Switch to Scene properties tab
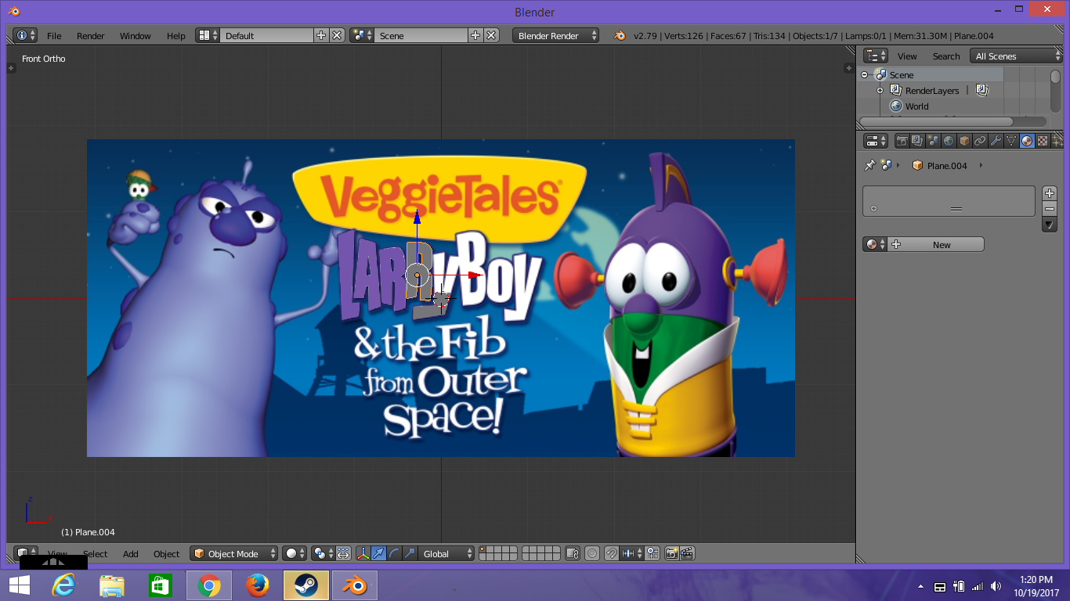The height and width of the screenshot is (601, 1070). 933,141
